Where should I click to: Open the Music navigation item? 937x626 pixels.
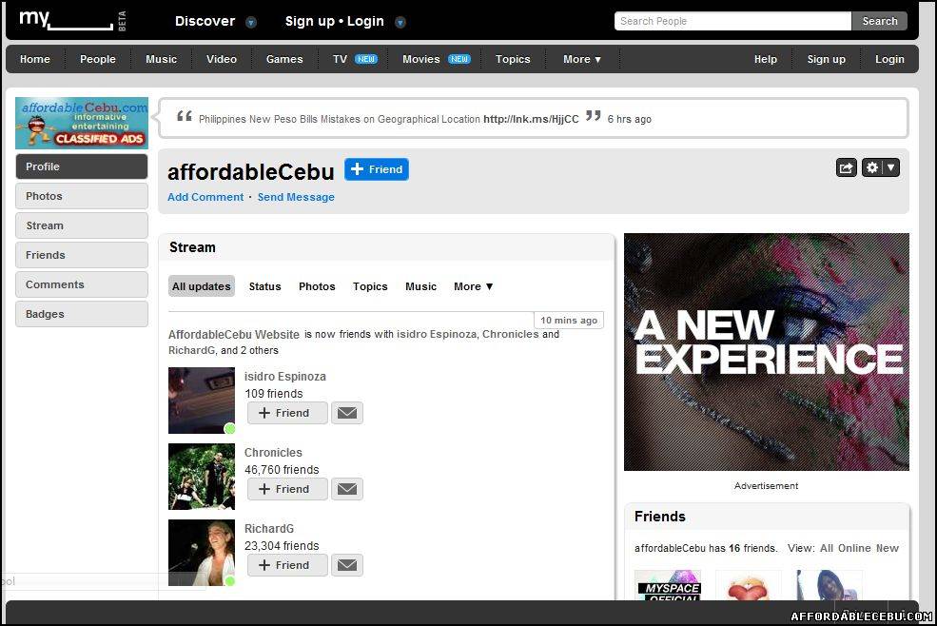click(x=162, y=59)
